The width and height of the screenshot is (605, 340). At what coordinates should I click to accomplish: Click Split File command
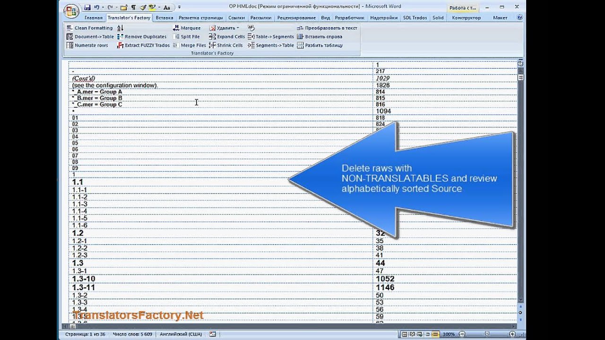(x=186, y=36)
